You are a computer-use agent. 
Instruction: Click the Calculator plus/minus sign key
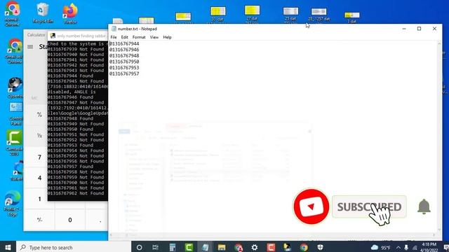point(39,220)
